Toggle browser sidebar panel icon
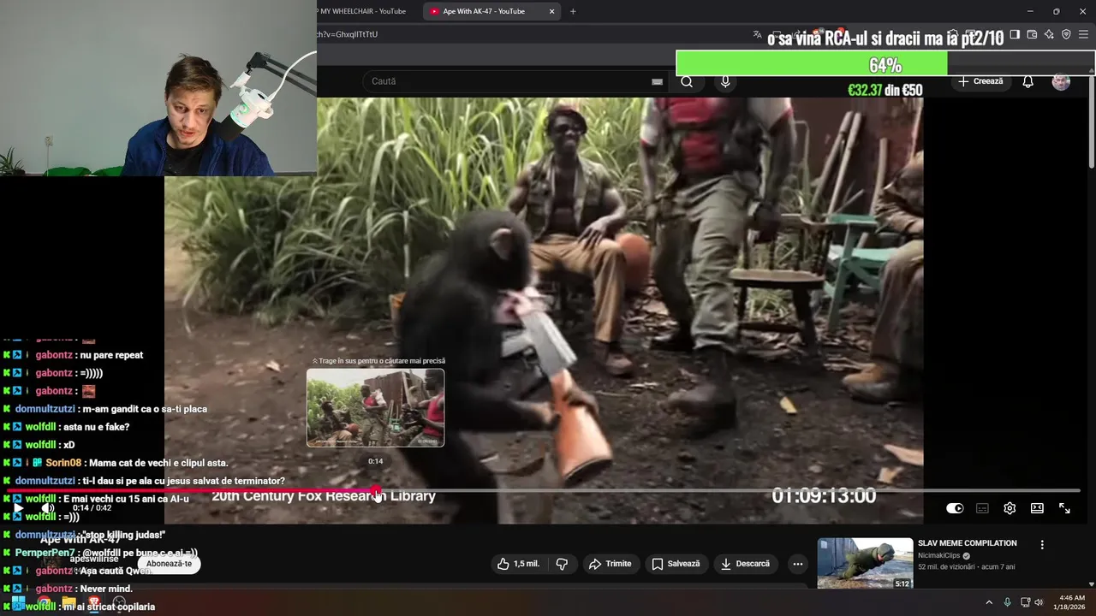Image resolution: width=1096 pixels, height=616 pixels. (x=1015, y=34)
